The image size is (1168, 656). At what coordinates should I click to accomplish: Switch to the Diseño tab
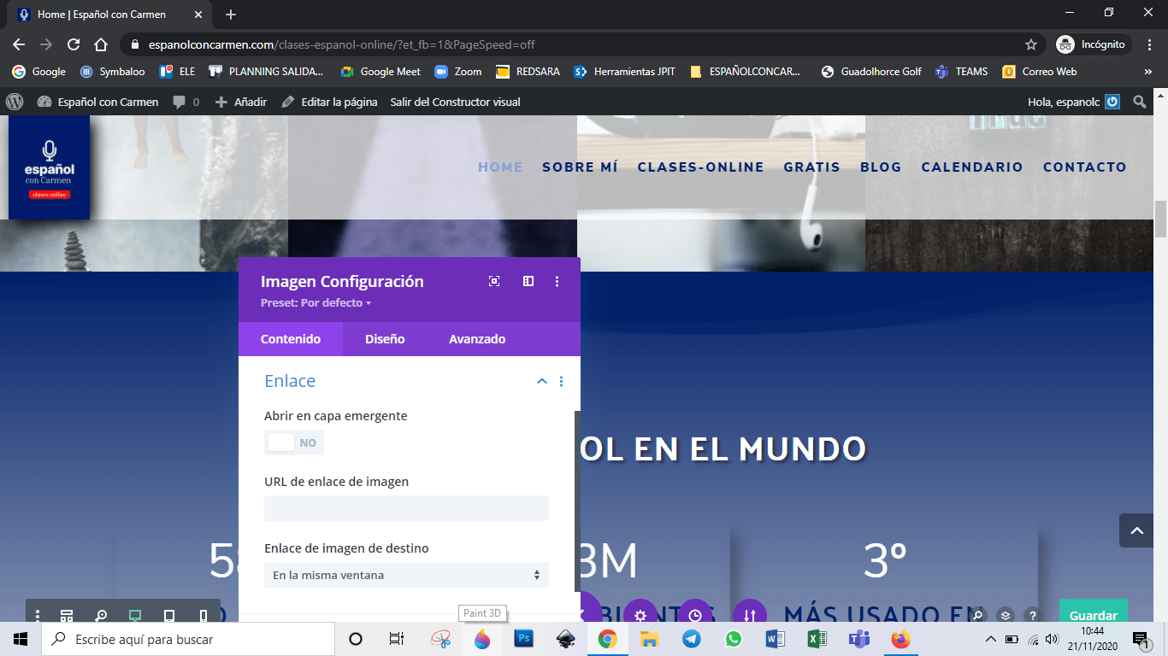pos(385,339)
